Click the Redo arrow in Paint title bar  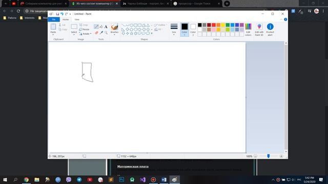point(67,14)
